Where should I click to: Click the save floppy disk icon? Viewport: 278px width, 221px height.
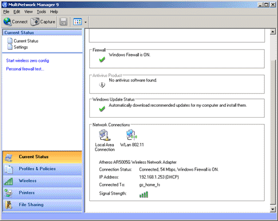tap(63, 22)
